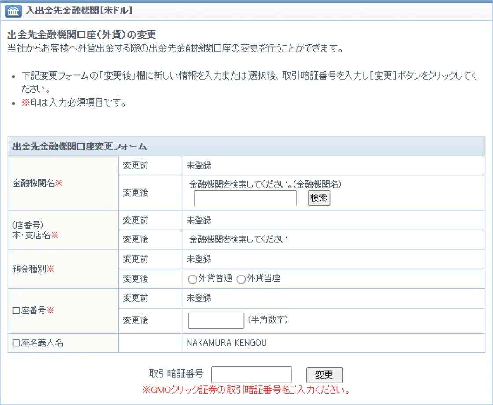This screenshot has height=405, width=493.
Task: Click the 出金先金融機関口座(外貨)の変更 heading
Action: (x=82, y=35)
